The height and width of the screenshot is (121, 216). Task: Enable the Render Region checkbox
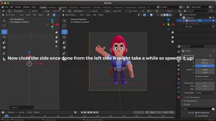click(196, 76)
